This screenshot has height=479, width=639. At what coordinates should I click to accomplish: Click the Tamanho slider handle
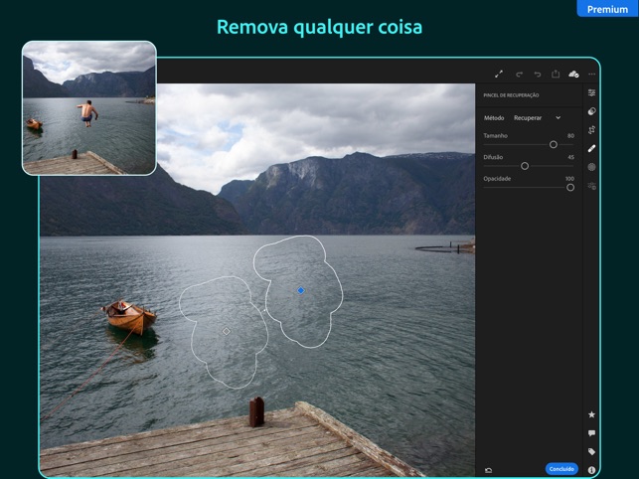(554, 145)
